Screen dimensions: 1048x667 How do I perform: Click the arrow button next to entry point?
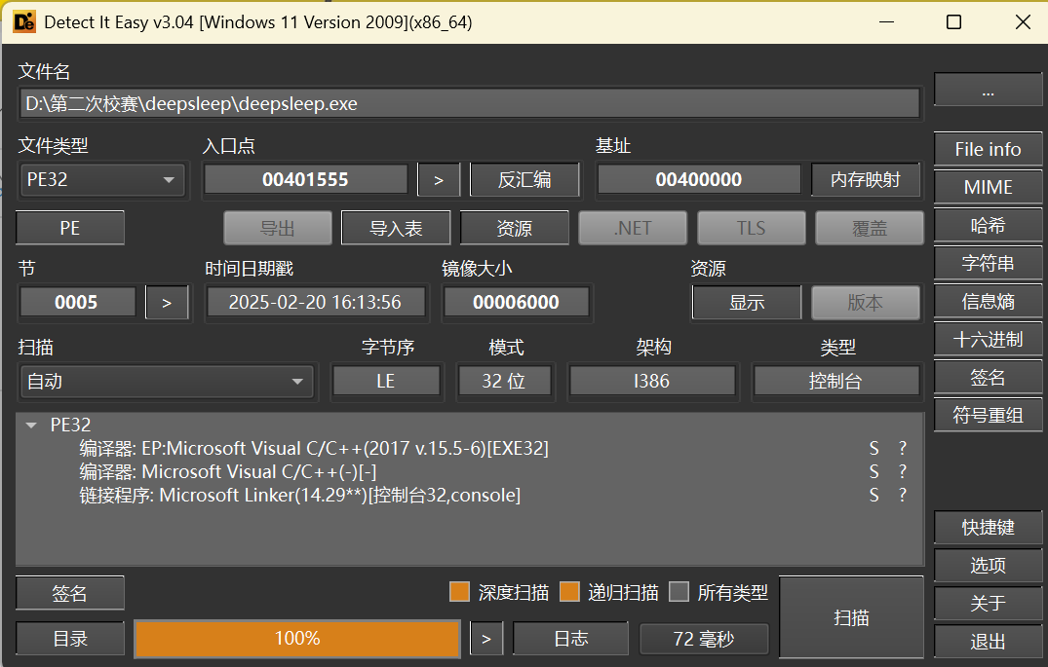tap(439, 180)
